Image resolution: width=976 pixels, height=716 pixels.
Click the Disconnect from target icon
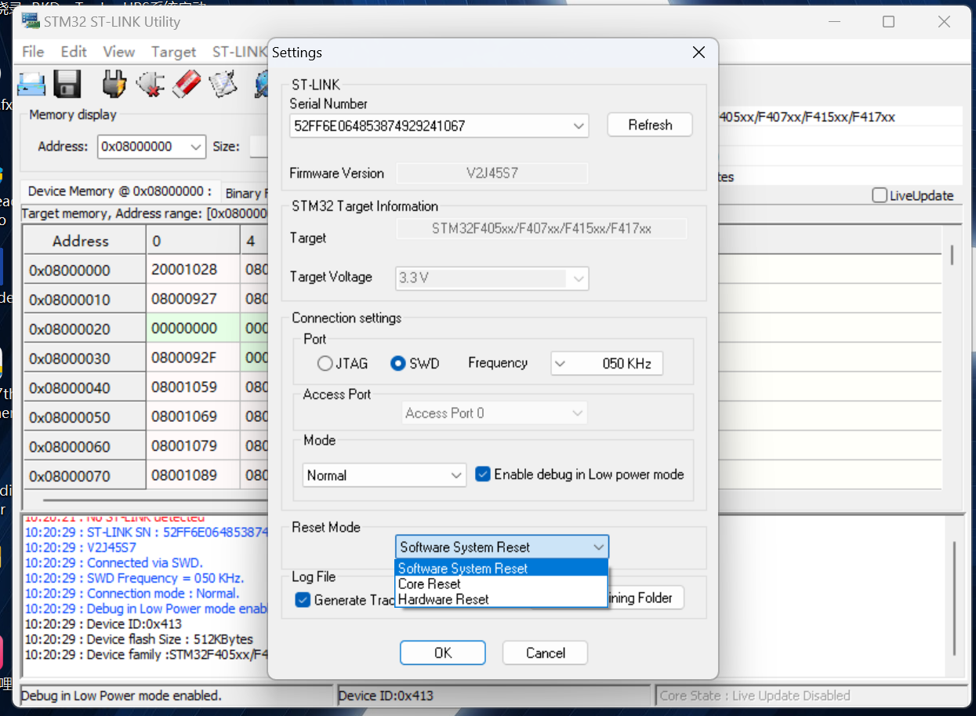(150, 83)
